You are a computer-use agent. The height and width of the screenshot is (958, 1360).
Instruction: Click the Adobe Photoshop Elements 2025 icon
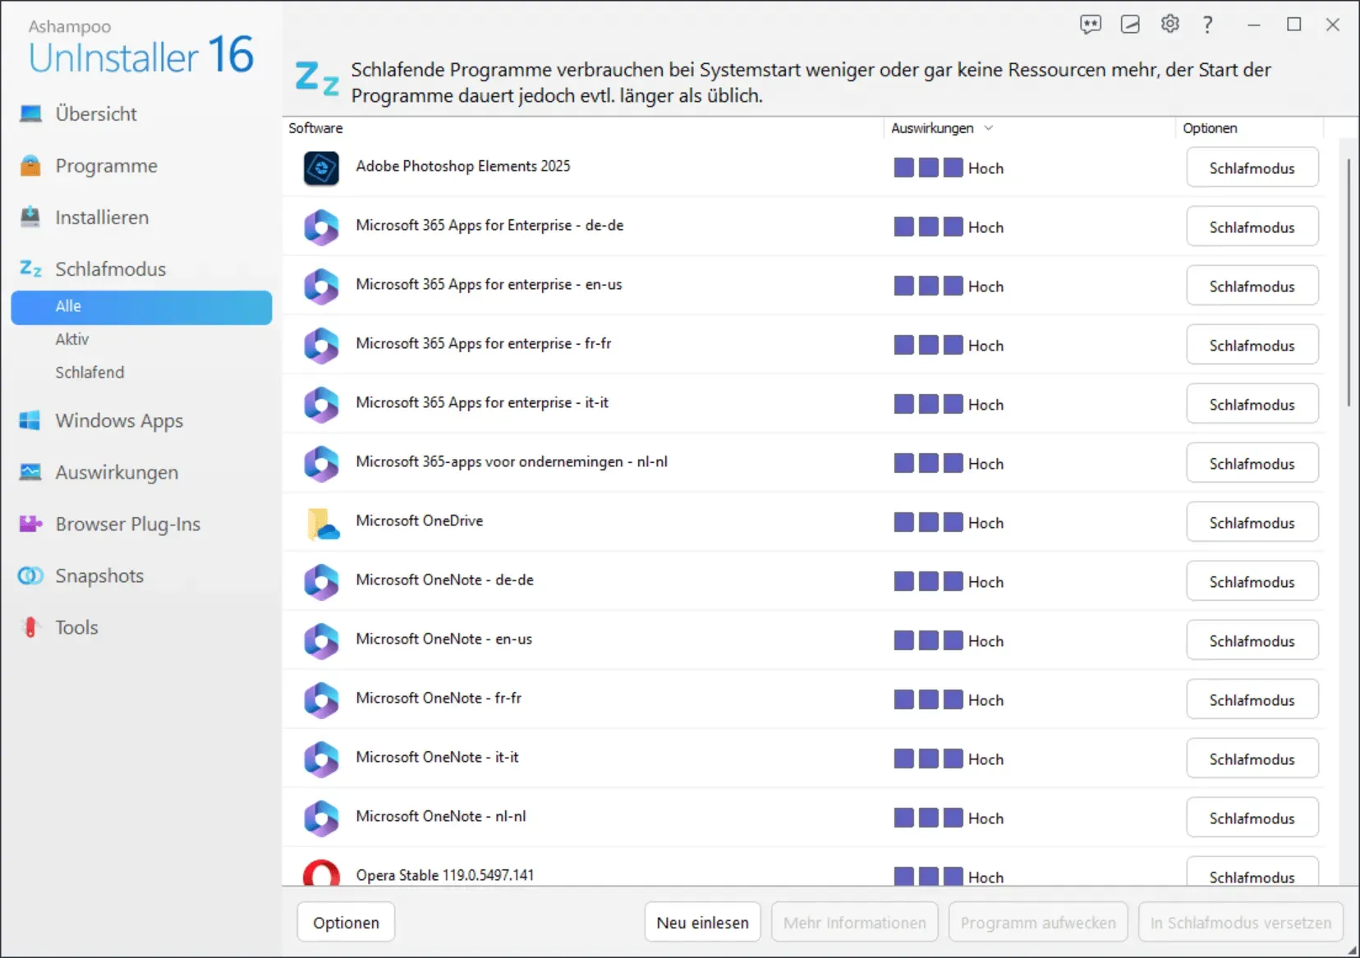[x=321, y=168]
